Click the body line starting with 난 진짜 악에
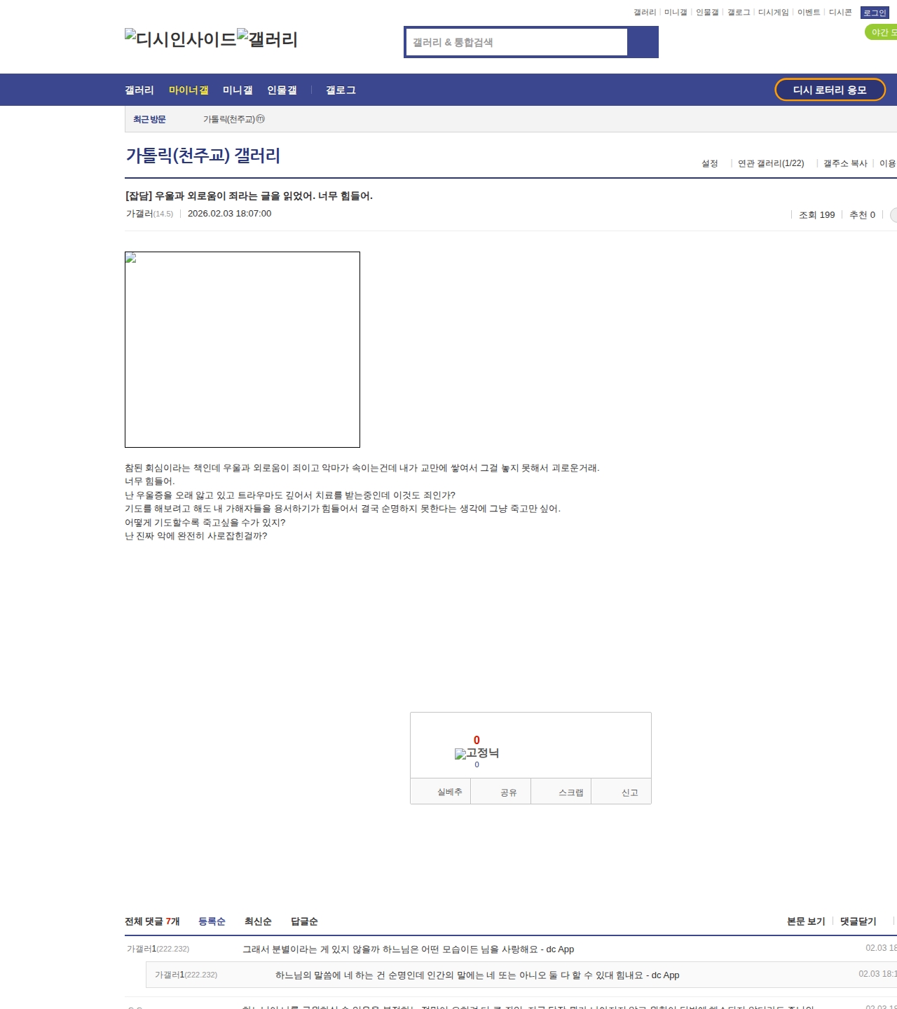 point(196,536)
